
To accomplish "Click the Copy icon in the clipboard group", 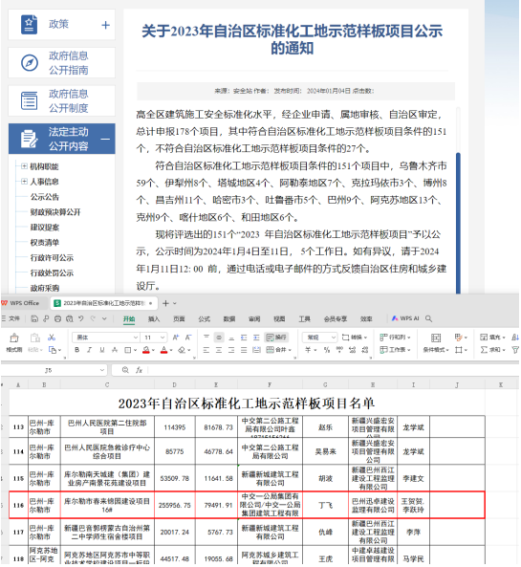I will 53,350.
